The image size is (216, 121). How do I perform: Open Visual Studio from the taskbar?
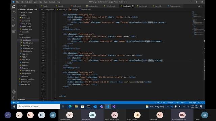[x=114, y=106]
